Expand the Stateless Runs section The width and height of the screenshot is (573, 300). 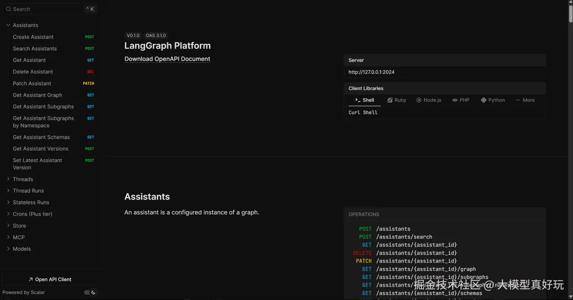click(9, 203)
